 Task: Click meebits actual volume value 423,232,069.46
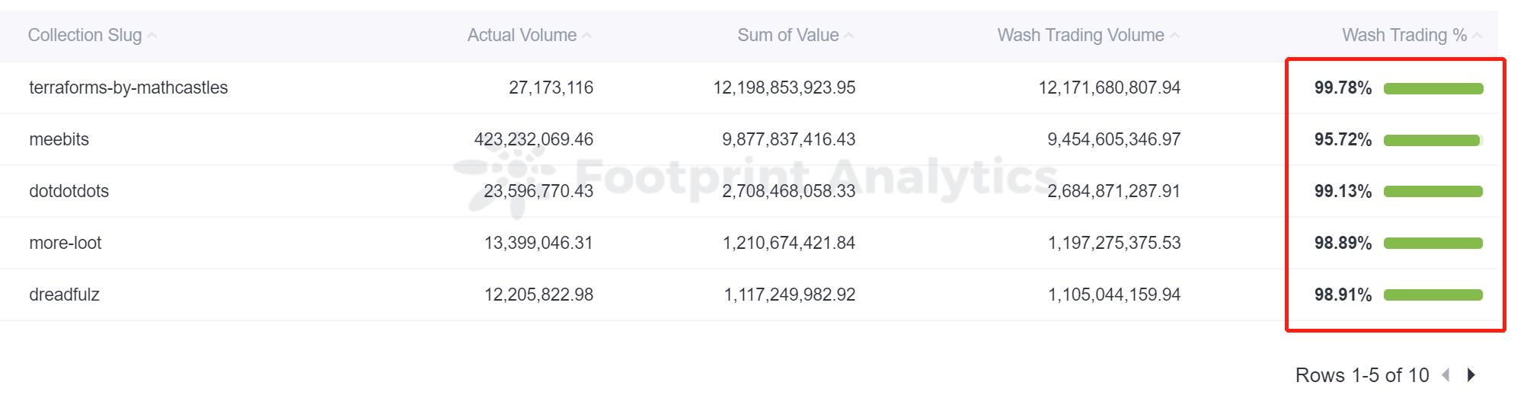533,139
